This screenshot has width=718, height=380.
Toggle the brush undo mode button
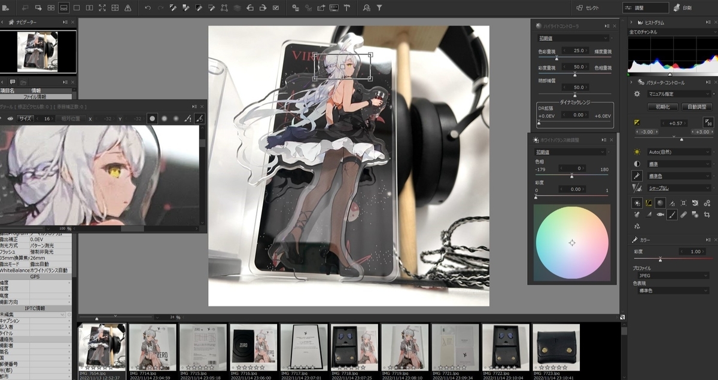coord(200,118)
